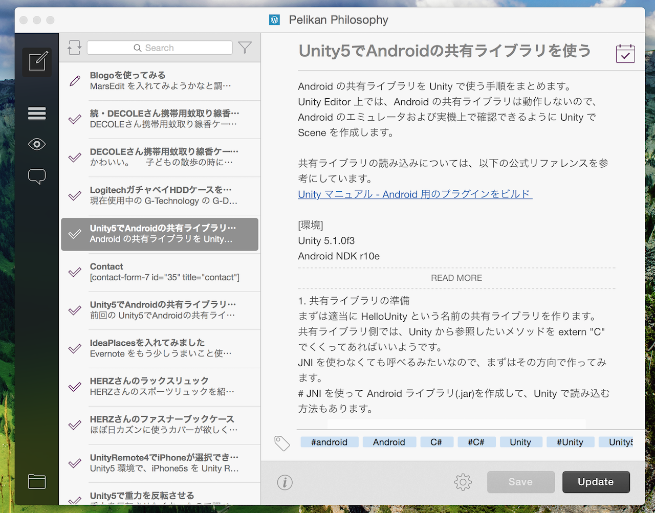This screenshot has width=655, height=513.
Task: Click the post title field Unity5でAndroidの共有ライブラリを使う
Action: tap(445, 51)
